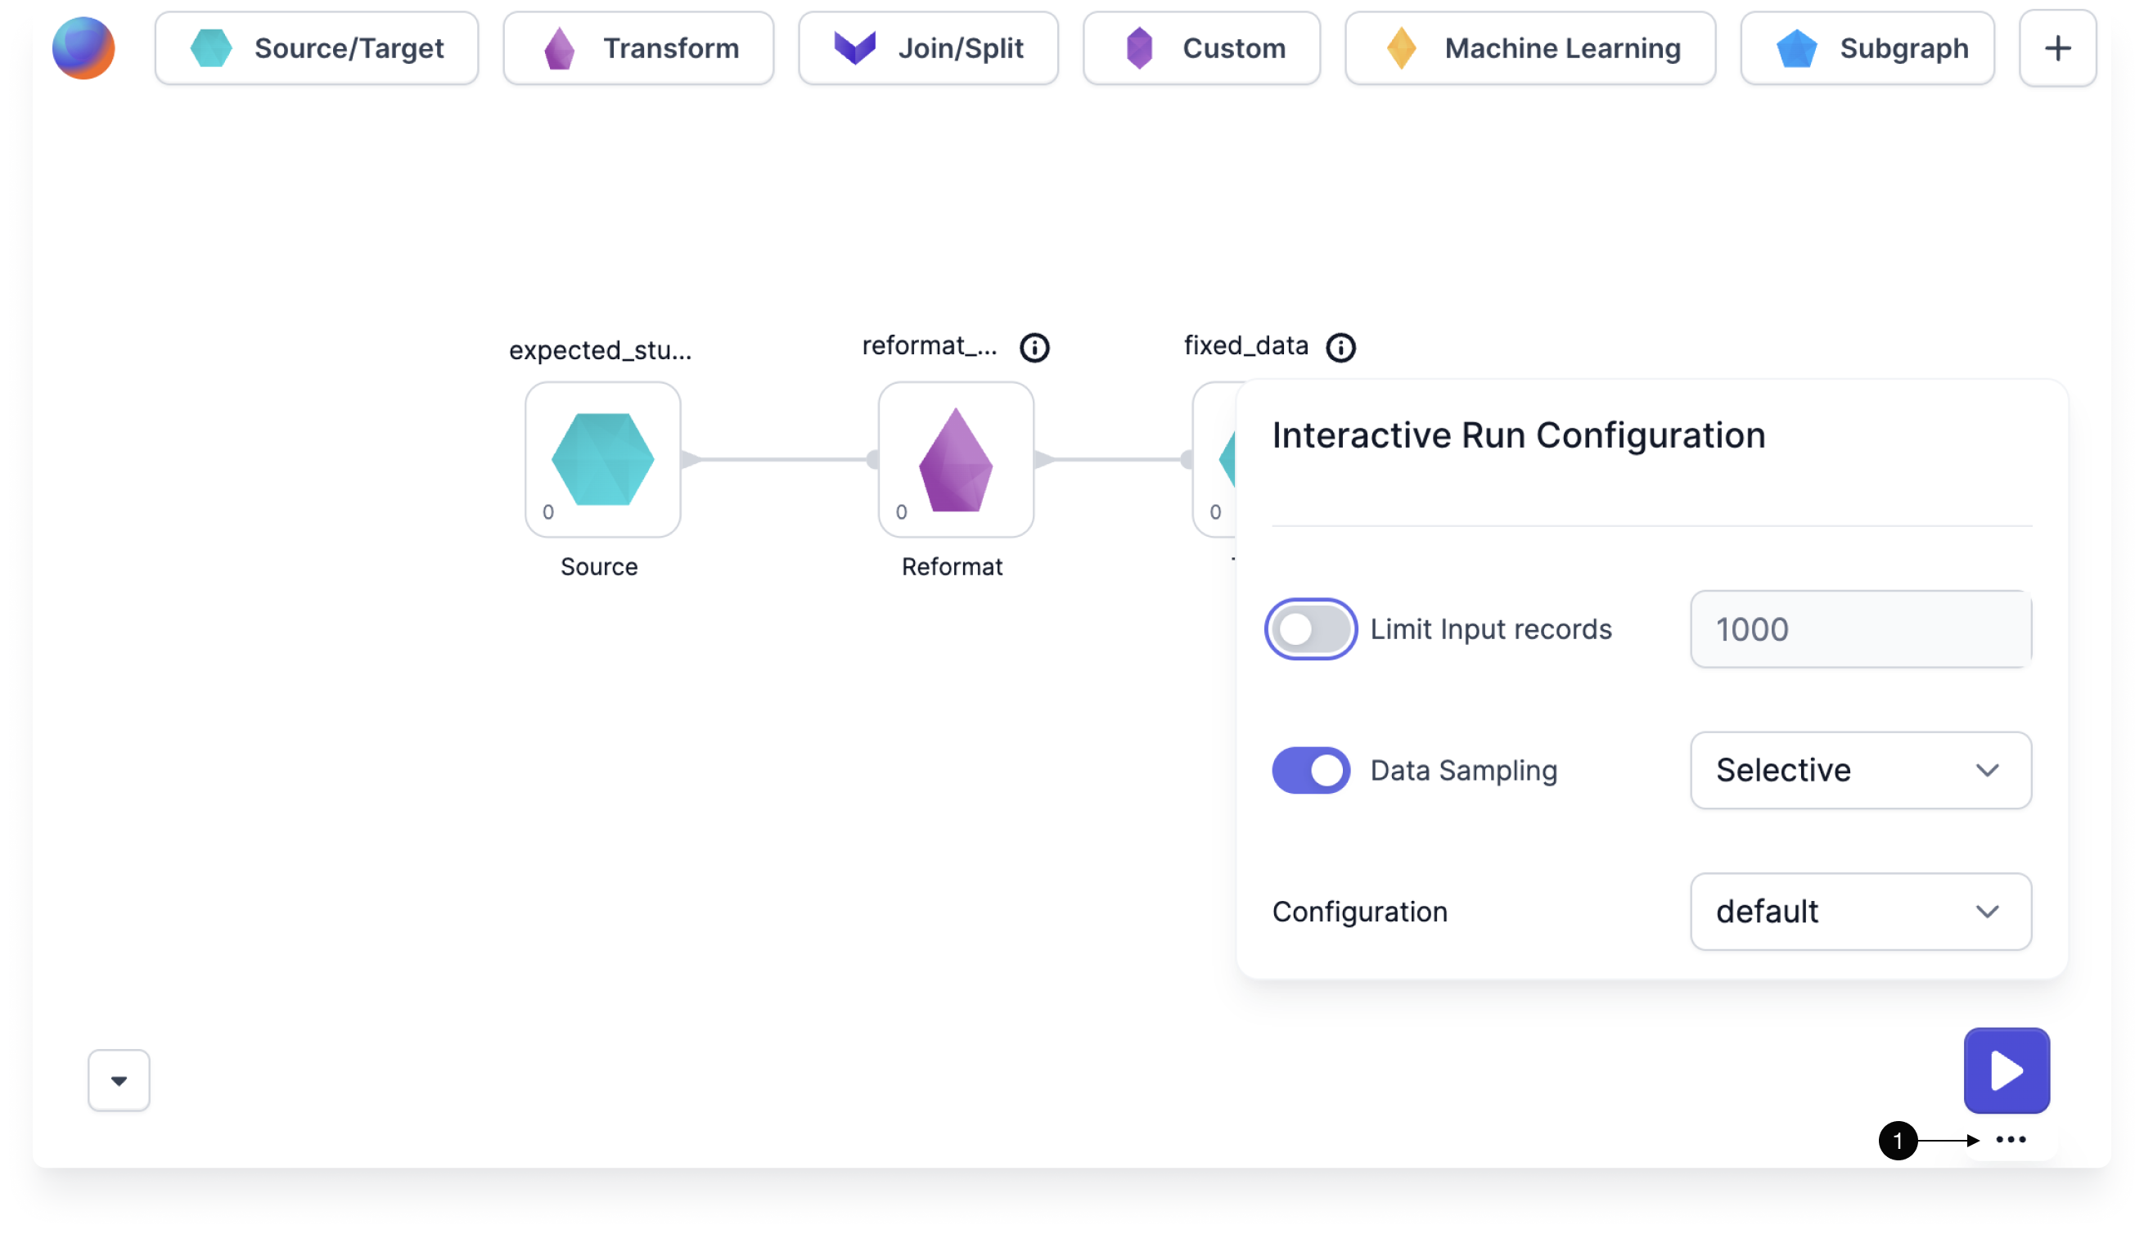The height and width of the screenshot is (1234, 2144).
Task: Open the default Configuration dropdown
Action: tap(1859, 911)
